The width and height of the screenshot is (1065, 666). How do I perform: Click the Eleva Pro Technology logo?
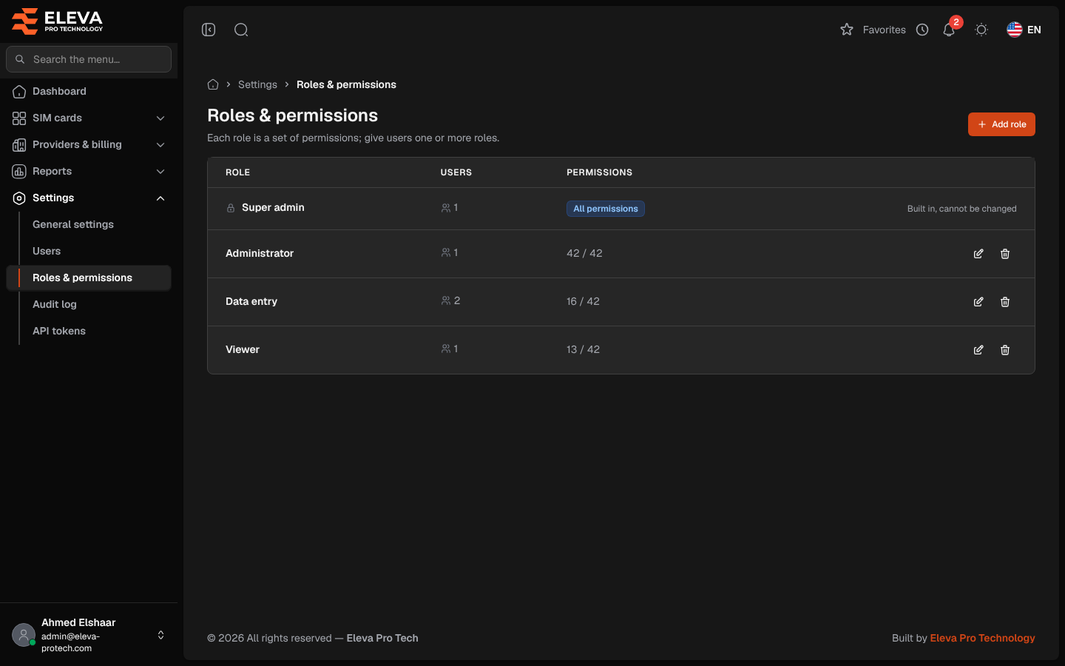(58, 21)
